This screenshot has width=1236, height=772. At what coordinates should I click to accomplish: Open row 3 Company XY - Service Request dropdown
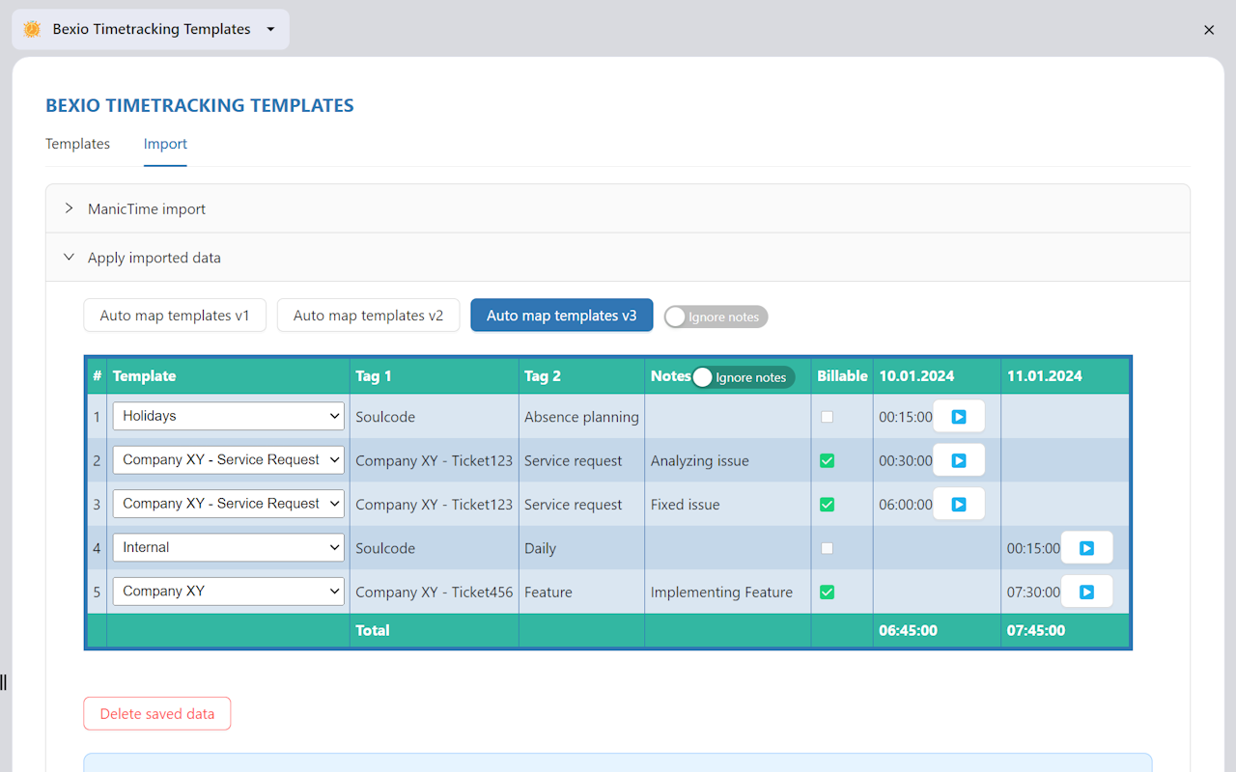[x=229, y=504]
